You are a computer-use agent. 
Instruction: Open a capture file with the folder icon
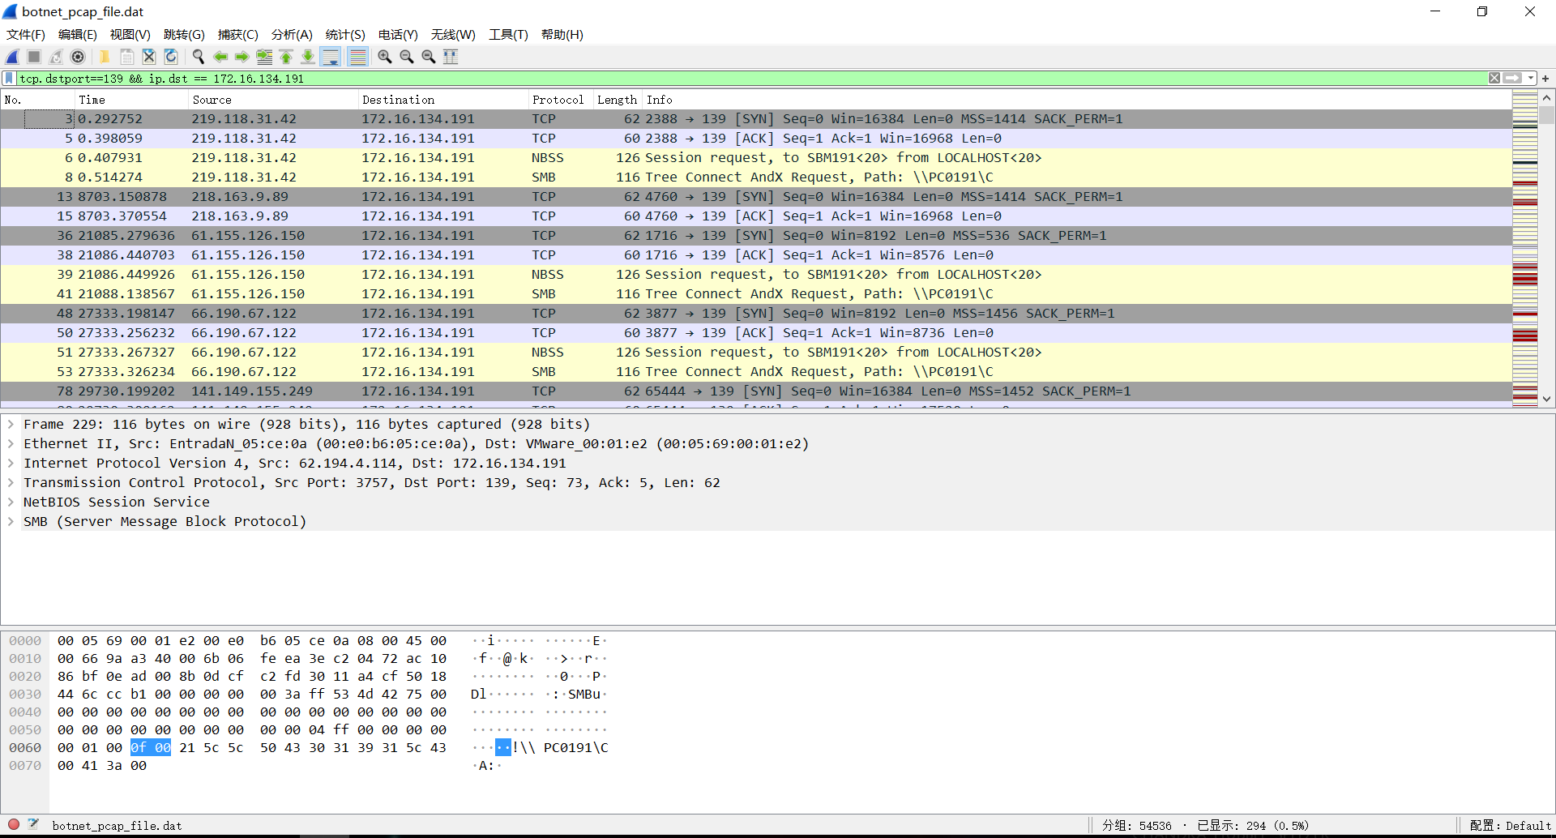[105, 57]
